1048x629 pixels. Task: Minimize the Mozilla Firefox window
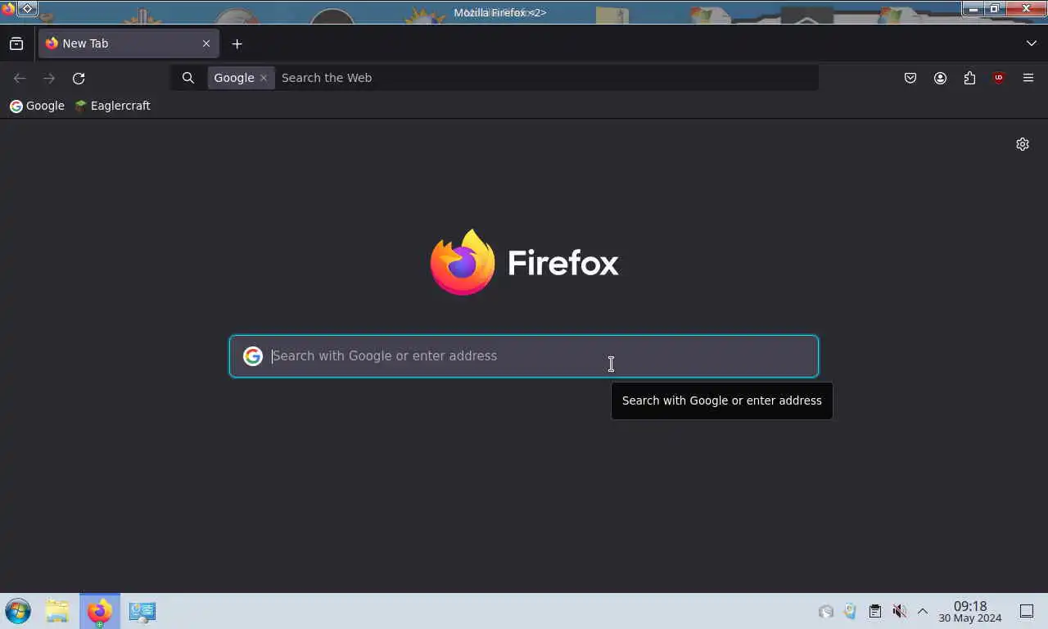[973, 9]
